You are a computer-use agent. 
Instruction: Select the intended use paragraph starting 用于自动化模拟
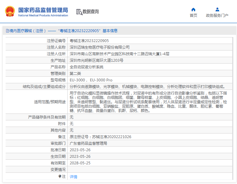tap(148, 102)
